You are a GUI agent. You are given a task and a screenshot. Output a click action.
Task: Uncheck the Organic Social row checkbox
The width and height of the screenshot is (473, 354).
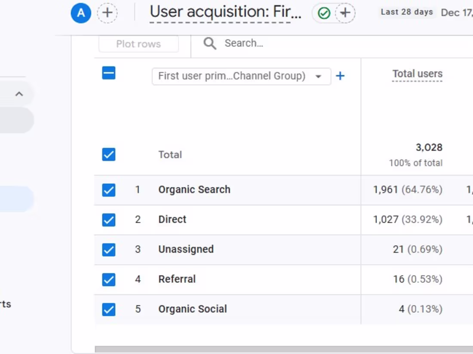pos(109,309)
